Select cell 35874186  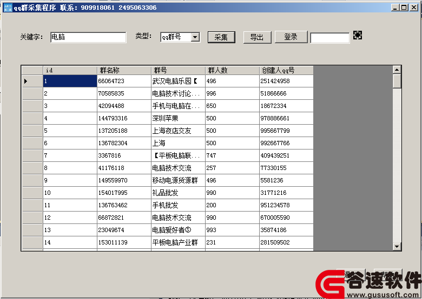286,230
